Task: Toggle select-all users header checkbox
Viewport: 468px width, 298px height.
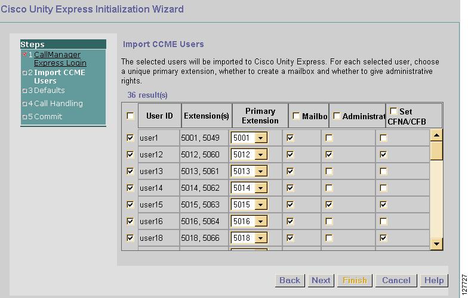Action: pos(130,116)
